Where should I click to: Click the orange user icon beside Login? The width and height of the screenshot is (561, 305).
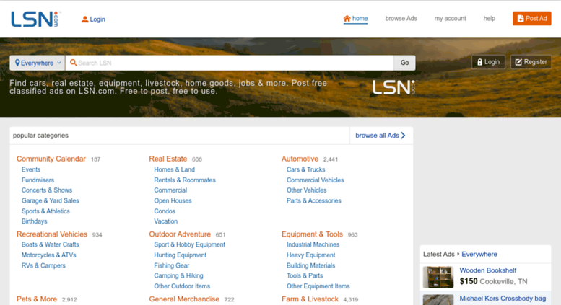coord(84,19)
